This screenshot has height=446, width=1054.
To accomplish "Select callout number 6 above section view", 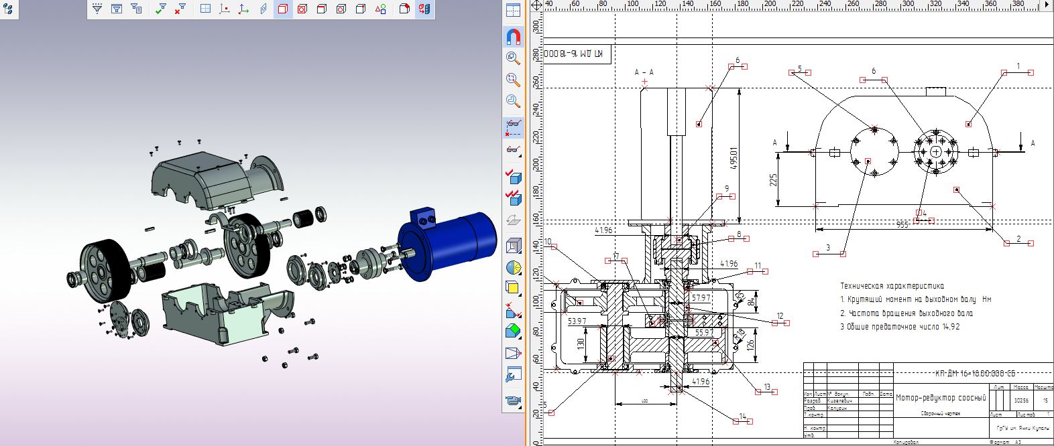I will 738,61.
